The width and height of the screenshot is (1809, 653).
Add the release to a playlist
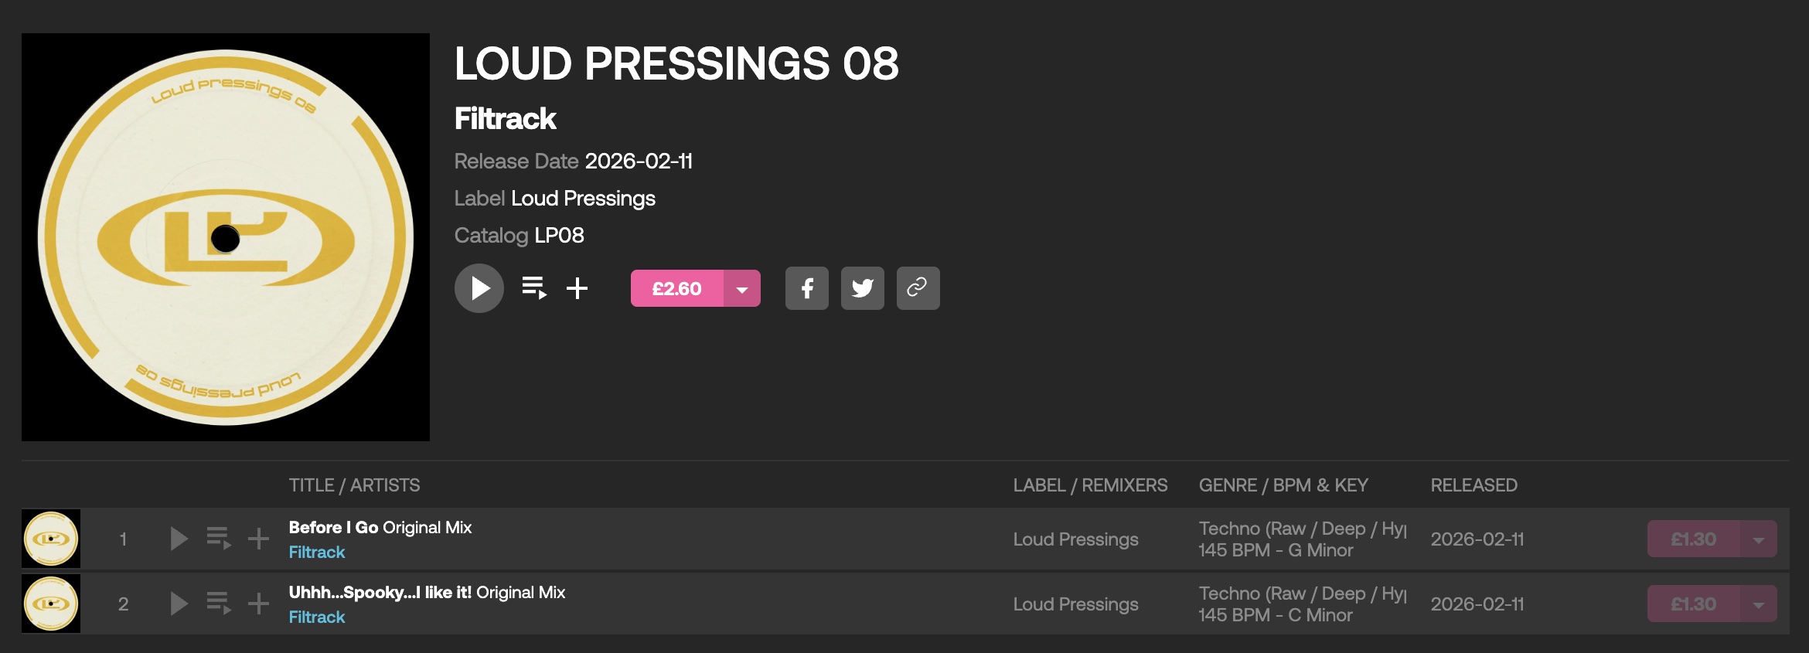pos(577,288)
